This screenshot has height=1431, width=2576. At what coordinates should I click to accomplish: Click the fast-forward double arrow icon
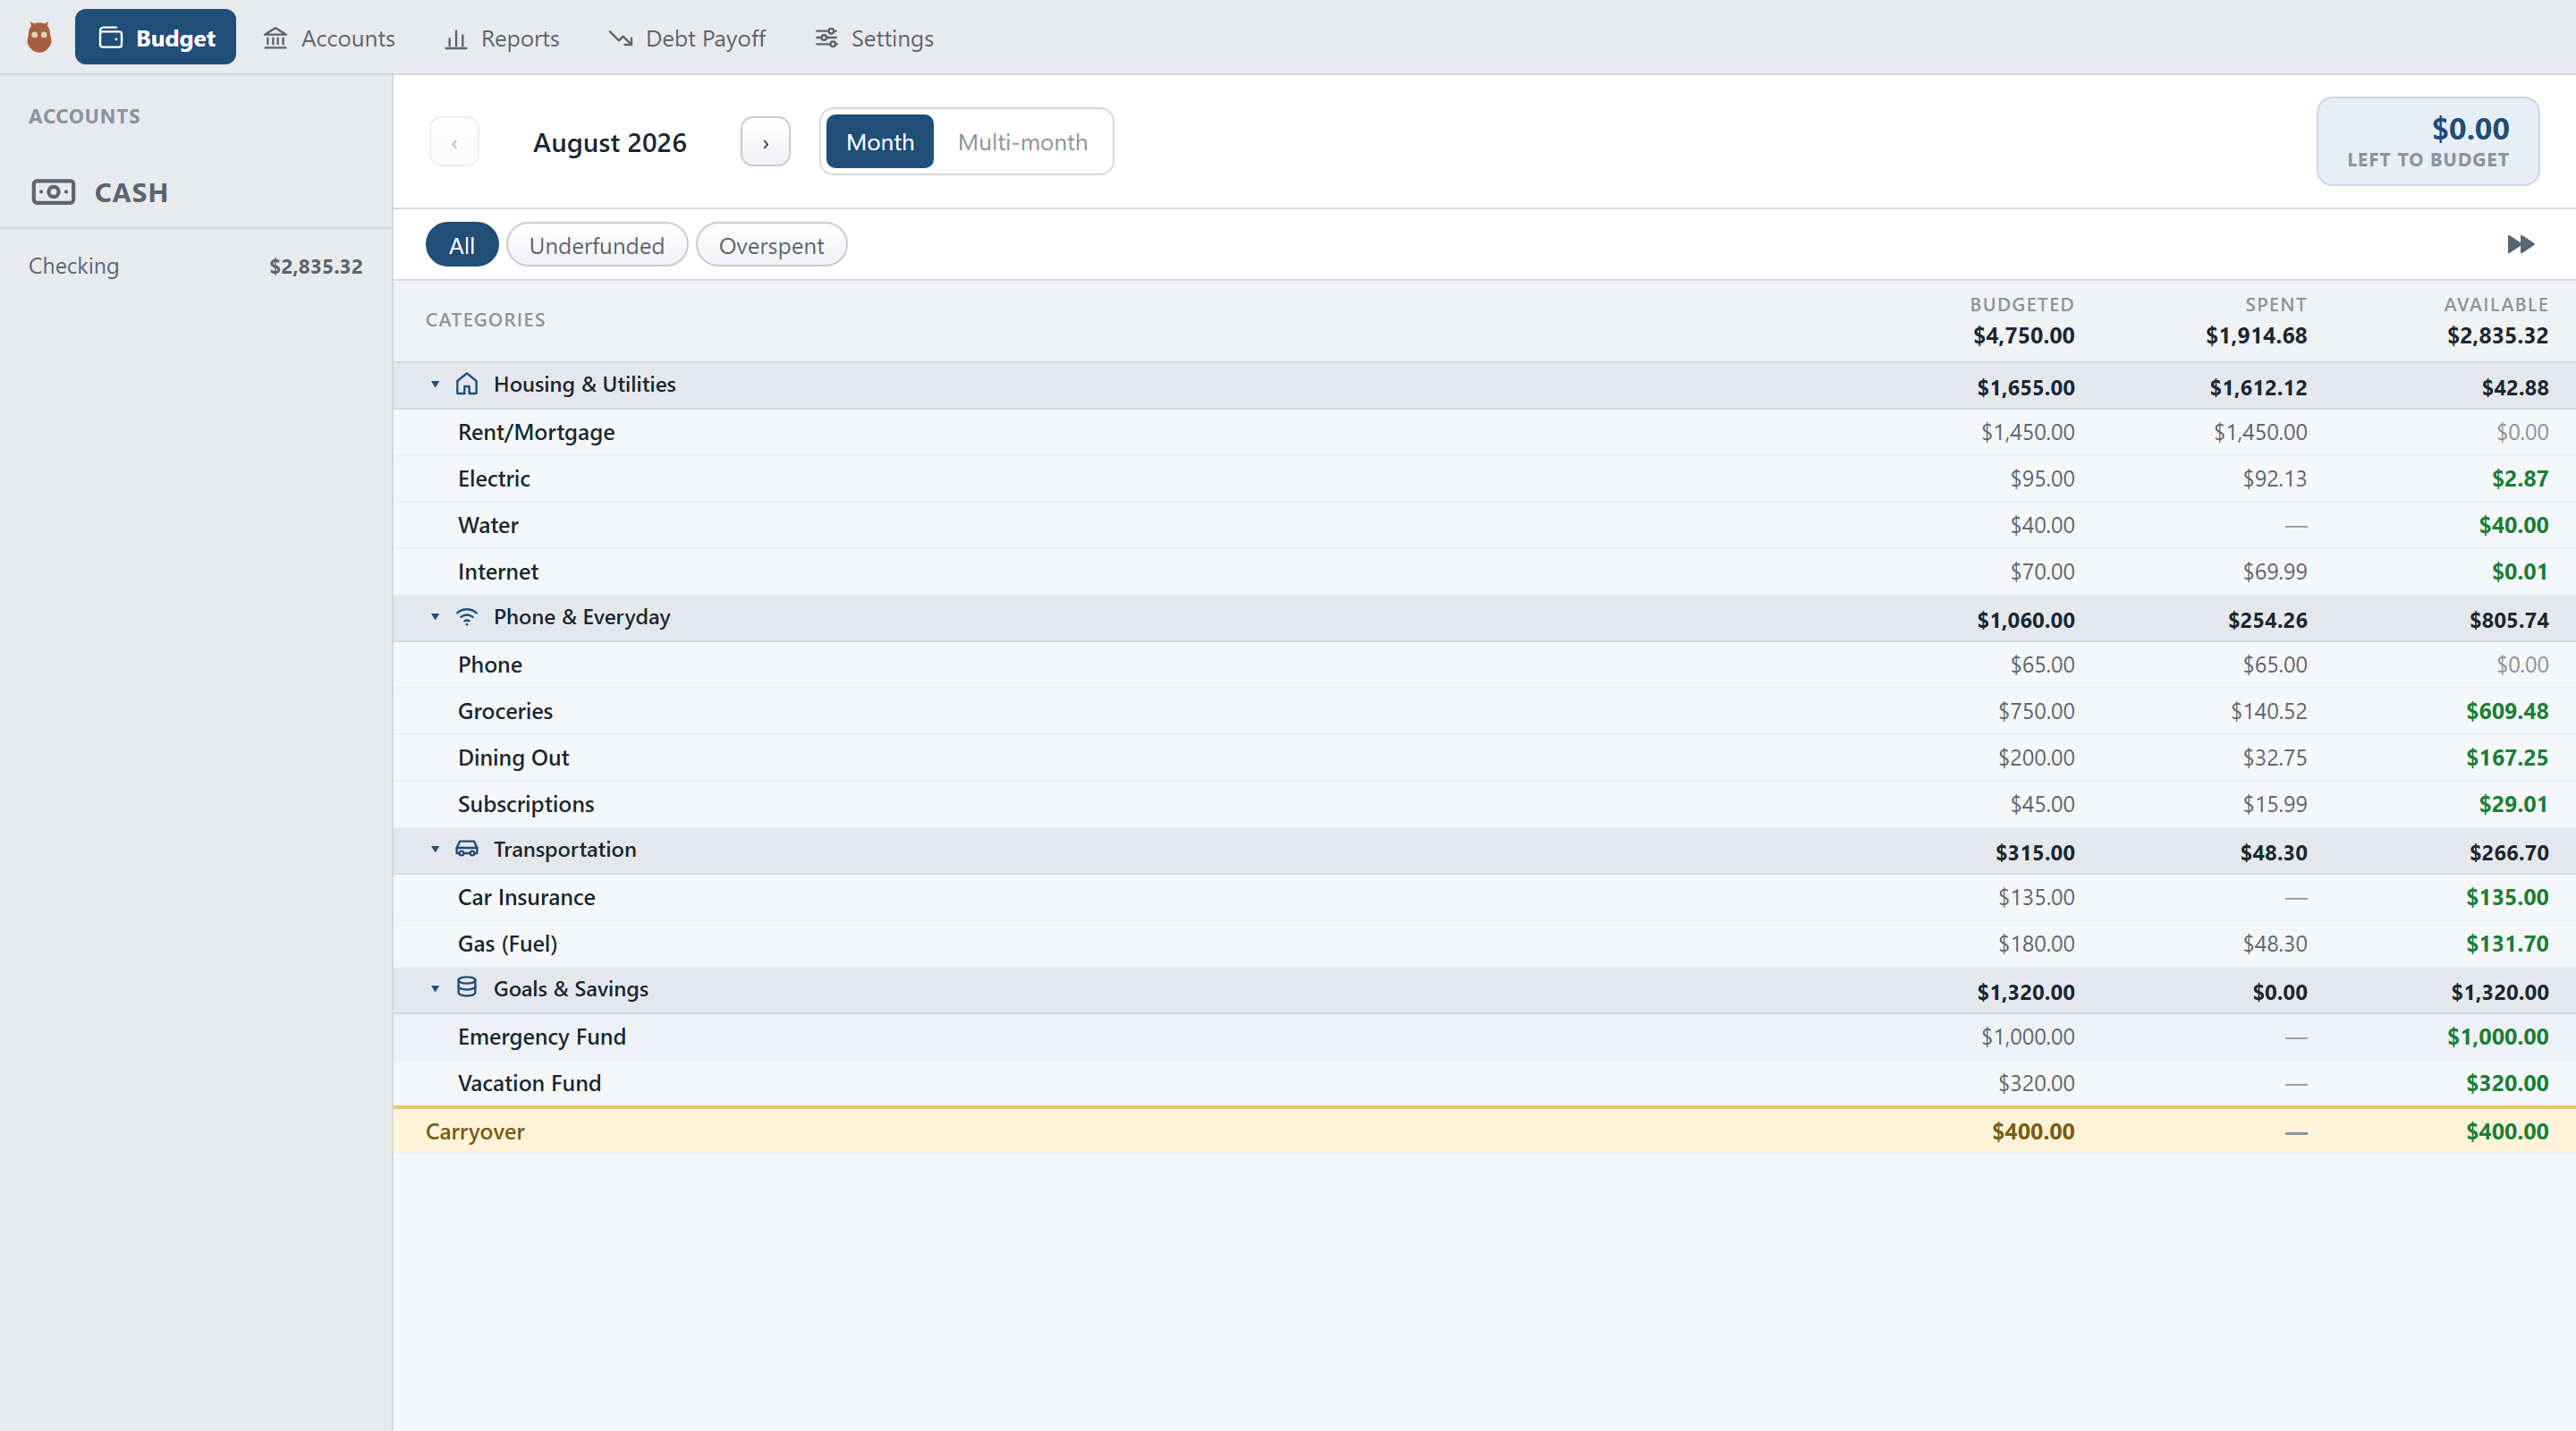tap(2520, 245)
